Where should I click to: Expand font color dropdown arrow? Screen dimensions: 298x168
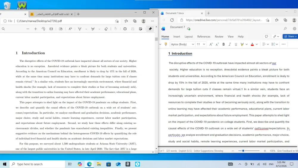point(257,44)
